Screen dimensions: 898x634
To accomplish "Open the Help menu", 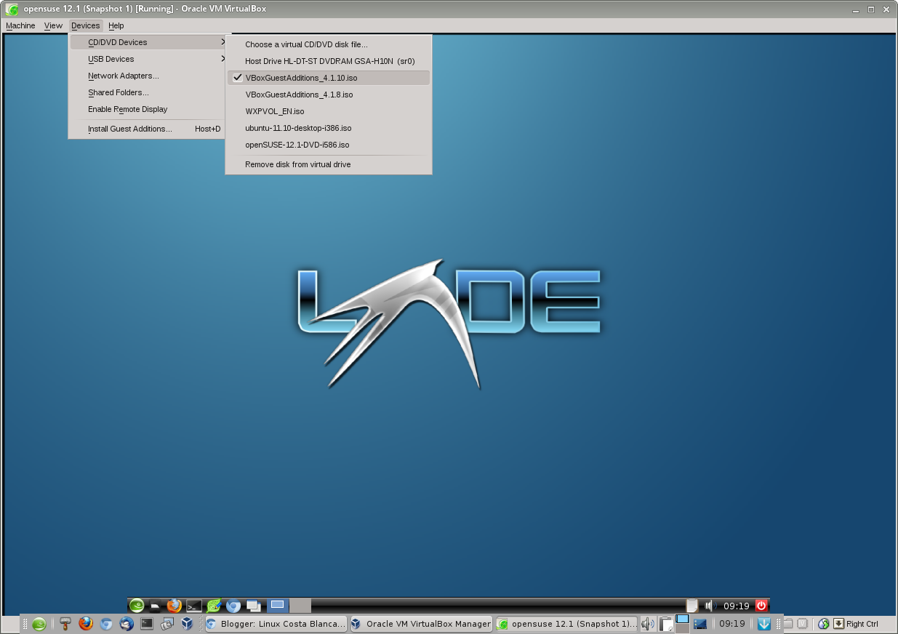I will pyautogui.click(x=116, y=25).
